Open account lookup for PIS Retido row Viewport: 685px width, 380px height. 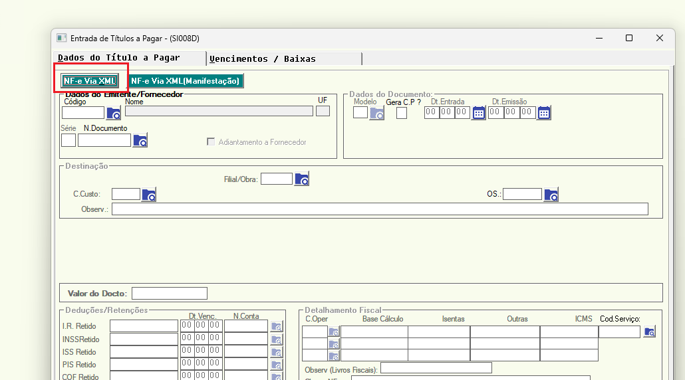tap(277, 365)
